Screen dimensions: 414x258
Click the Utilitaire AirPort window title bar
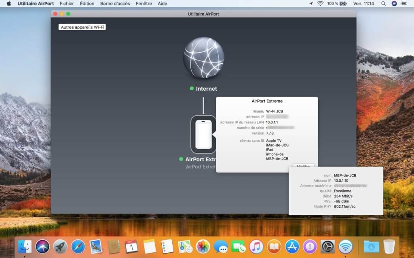pos(203,14)
